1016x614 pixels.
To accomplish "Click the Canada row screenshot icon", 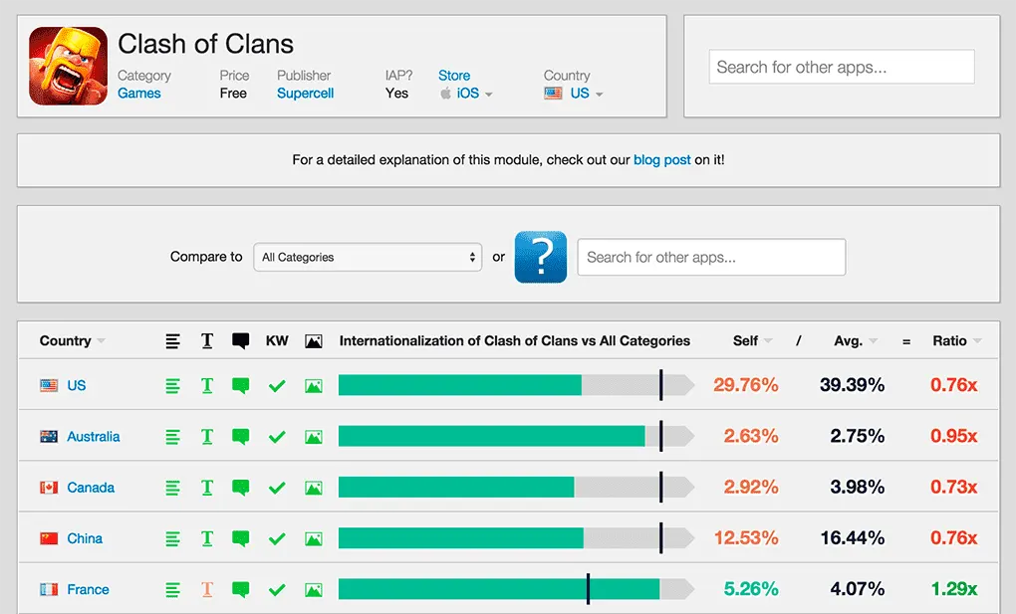I will click(314, 488).
